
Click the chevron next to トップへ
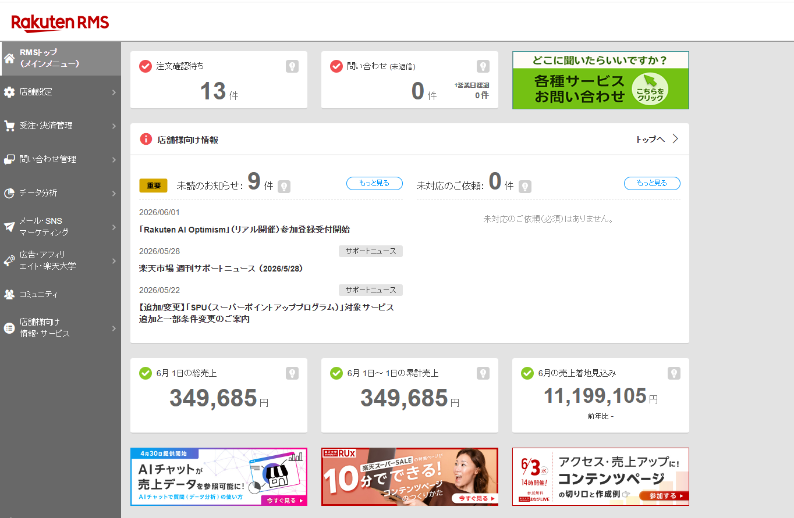pos(675,139)
